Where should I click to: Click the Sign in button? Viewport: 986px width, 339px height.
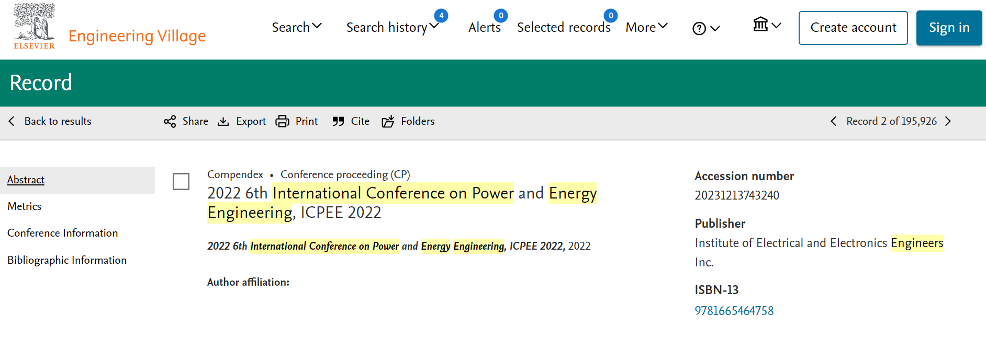point(949,28)
